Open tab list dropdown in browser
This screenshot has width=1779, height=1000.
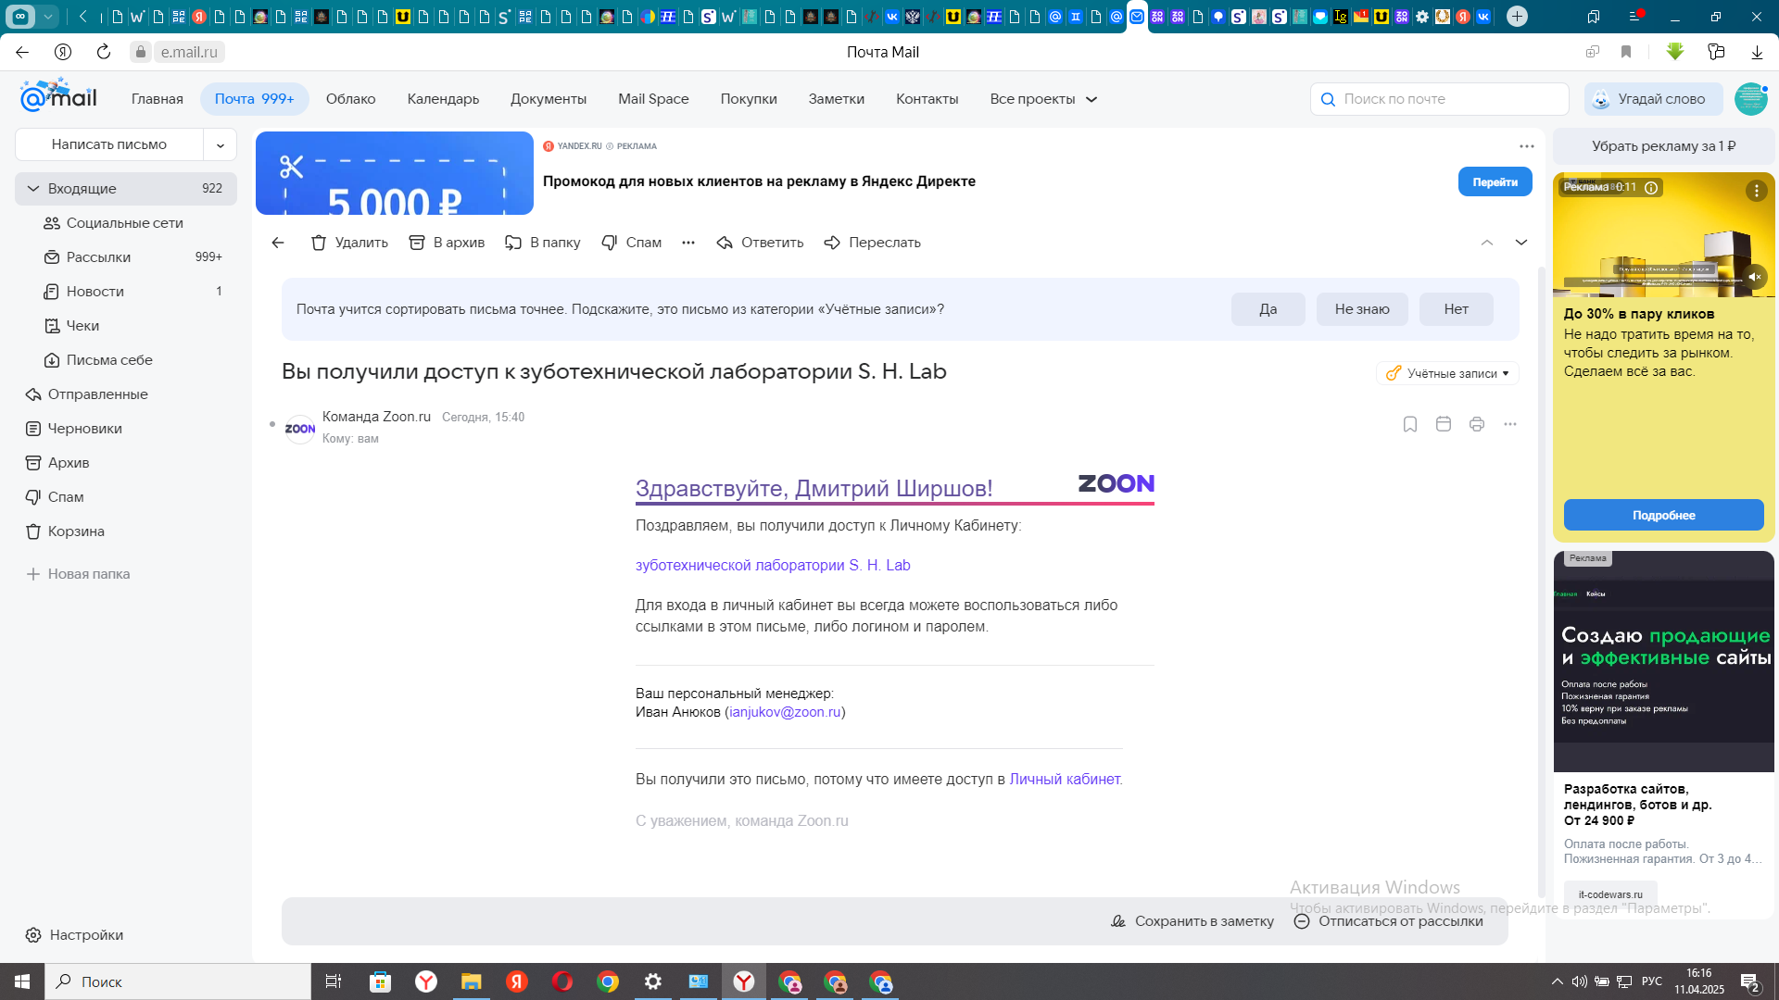[48, 16]
